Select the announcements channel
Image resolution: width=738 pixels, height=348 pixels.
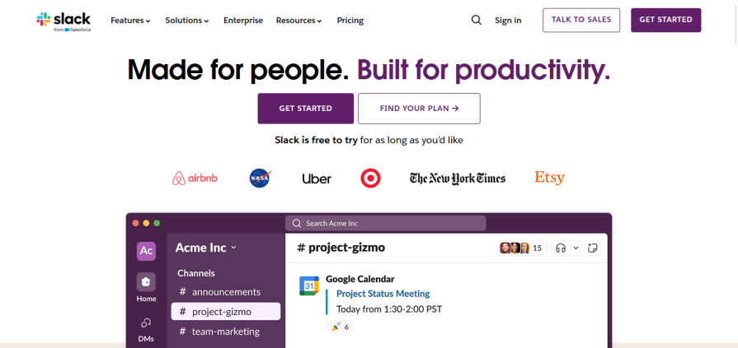[x=226, y=291]
